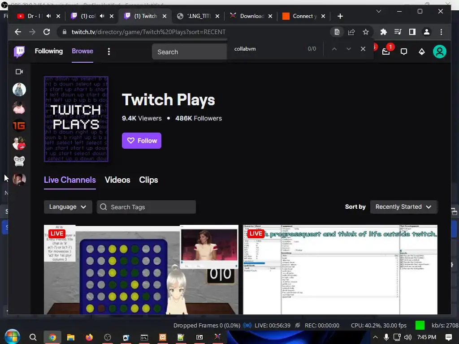Click the 9.4K Viewers text
The width and height of the screenshot is (459, 344).
click(x=142, y=118)
